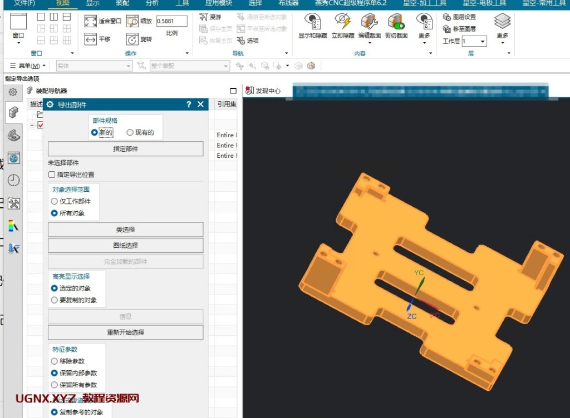The height and width of the screenshot is (418, 570).
Task: Click the 指定部件 button
Action: 125,149
